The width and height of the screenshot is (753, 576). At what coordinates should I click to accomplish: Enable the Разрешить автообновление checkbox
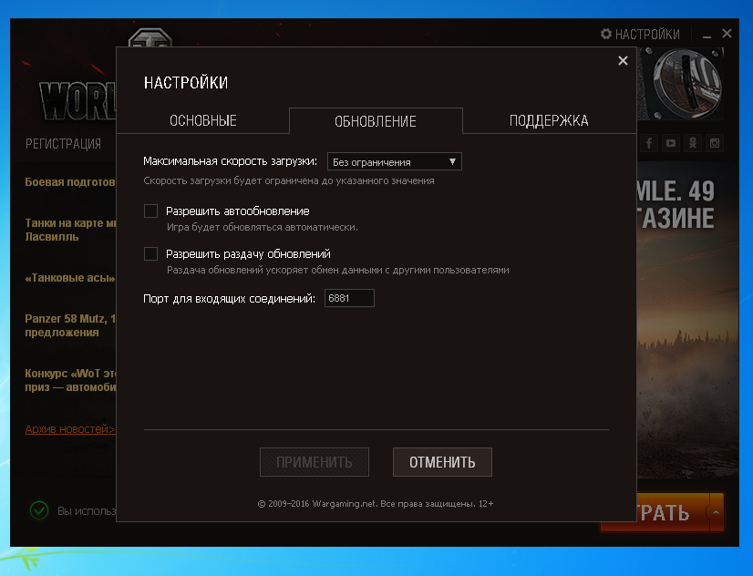tap(150, 211)
